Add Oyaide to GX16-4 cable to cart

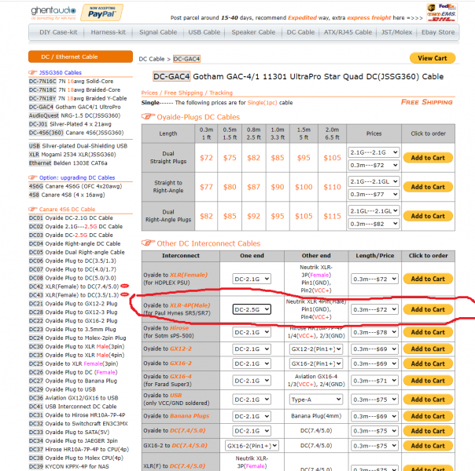[428, 380]
